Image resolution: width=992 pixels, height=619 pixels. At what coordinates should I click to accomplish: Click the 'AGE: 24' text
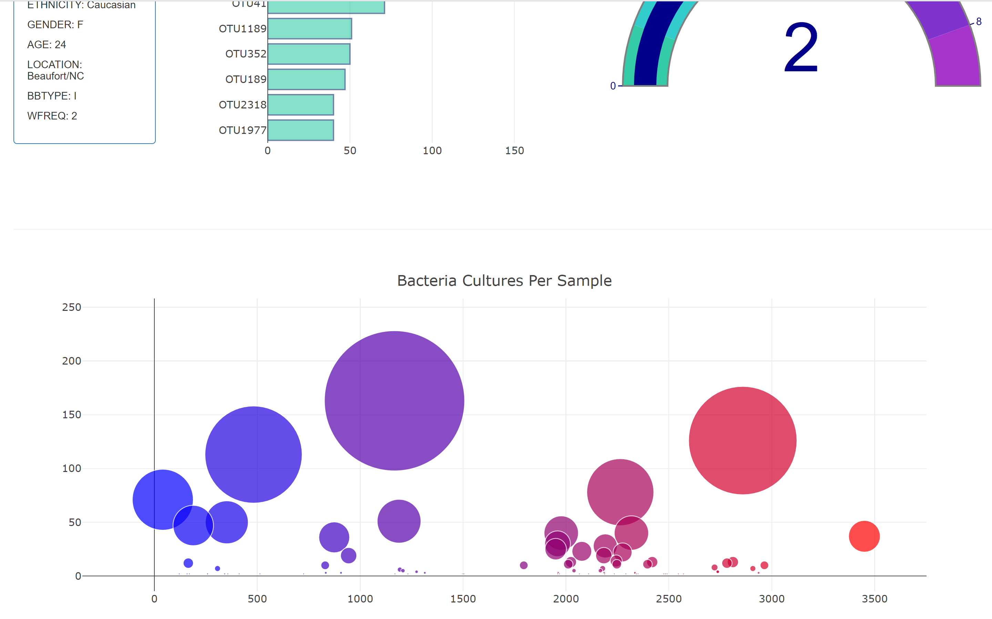[x=46, y=44]
